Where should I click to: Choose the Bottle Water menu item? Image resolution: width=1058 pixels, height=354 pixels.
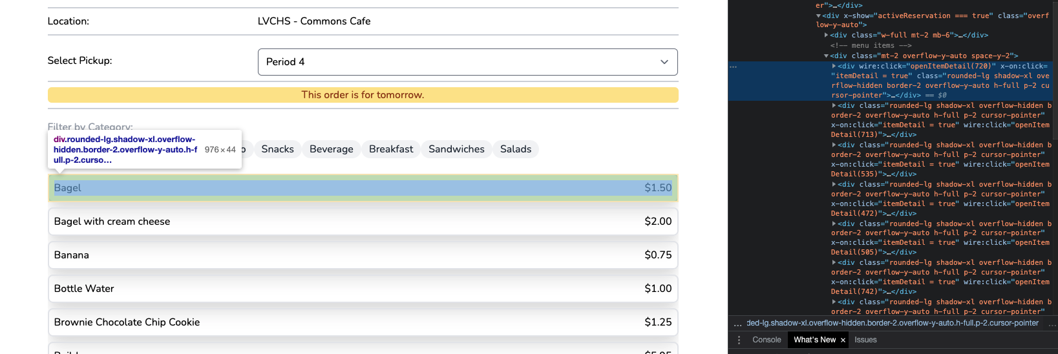click(x=363, y=289)
